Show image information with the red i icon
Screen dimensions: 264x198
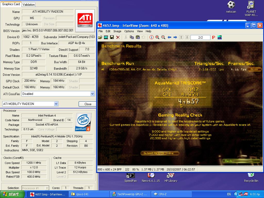click(152, 37)
